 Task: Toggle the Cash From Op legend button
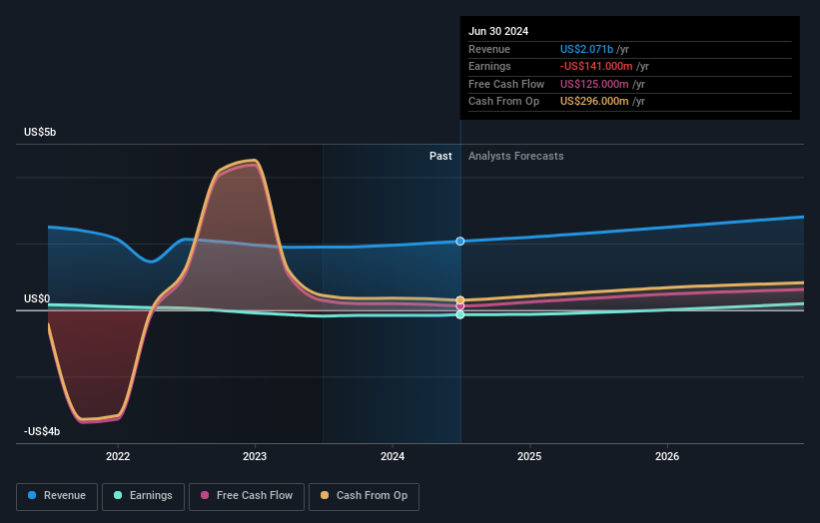pyautogui.click(x=364, y=496)
